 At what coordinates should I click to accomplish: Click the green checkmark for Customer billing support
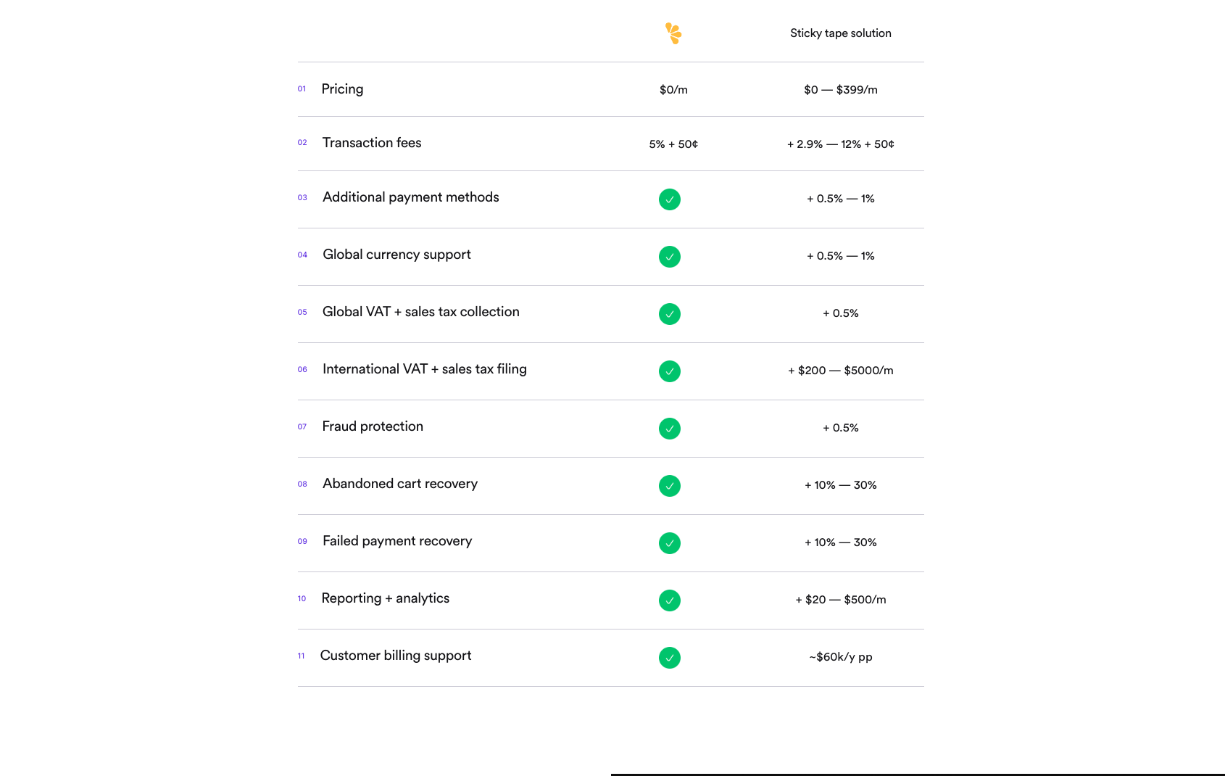(x=670, y=658)
